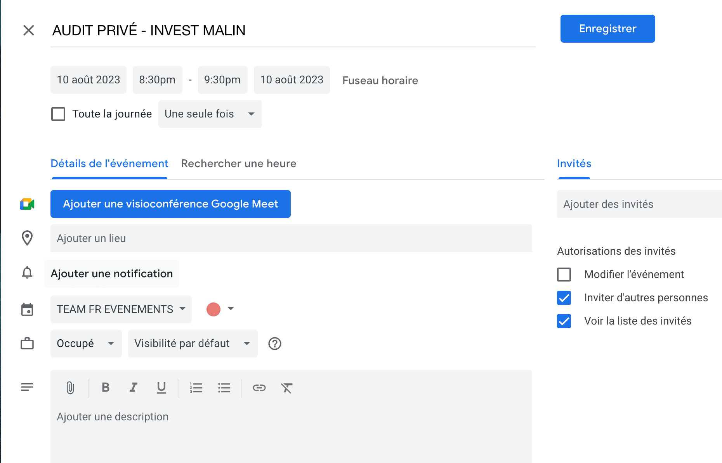Viewport: 722px width, 463px height.
Task: Open the end date 10 août 2023
Action: coord(292,80)
